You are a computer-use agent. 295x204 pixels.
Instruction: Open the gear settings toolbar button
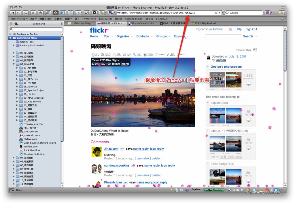point(94,13)
